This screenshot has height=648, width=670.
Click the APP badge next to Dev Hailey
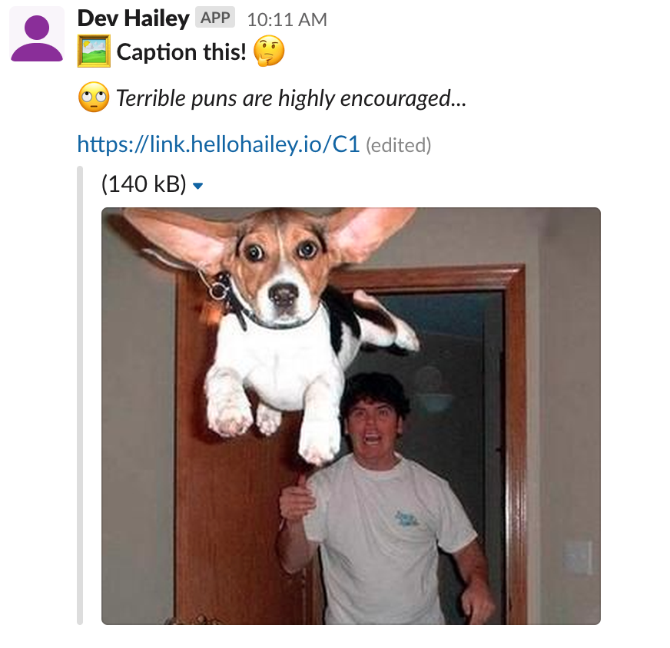click(215, 18)
